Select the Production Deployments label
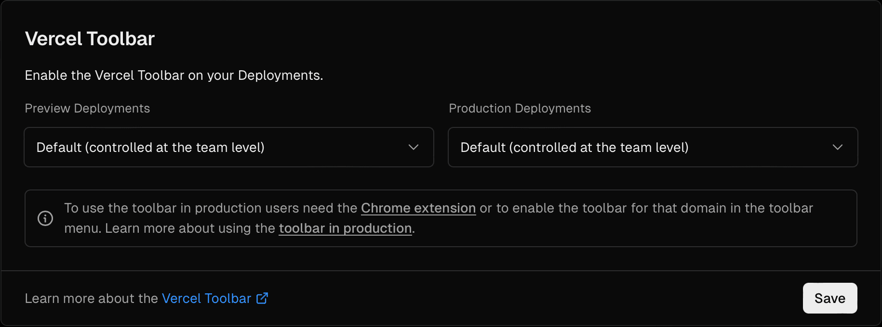Image resolution: width=882 pixels, height=327 pixels. point(520,108)
